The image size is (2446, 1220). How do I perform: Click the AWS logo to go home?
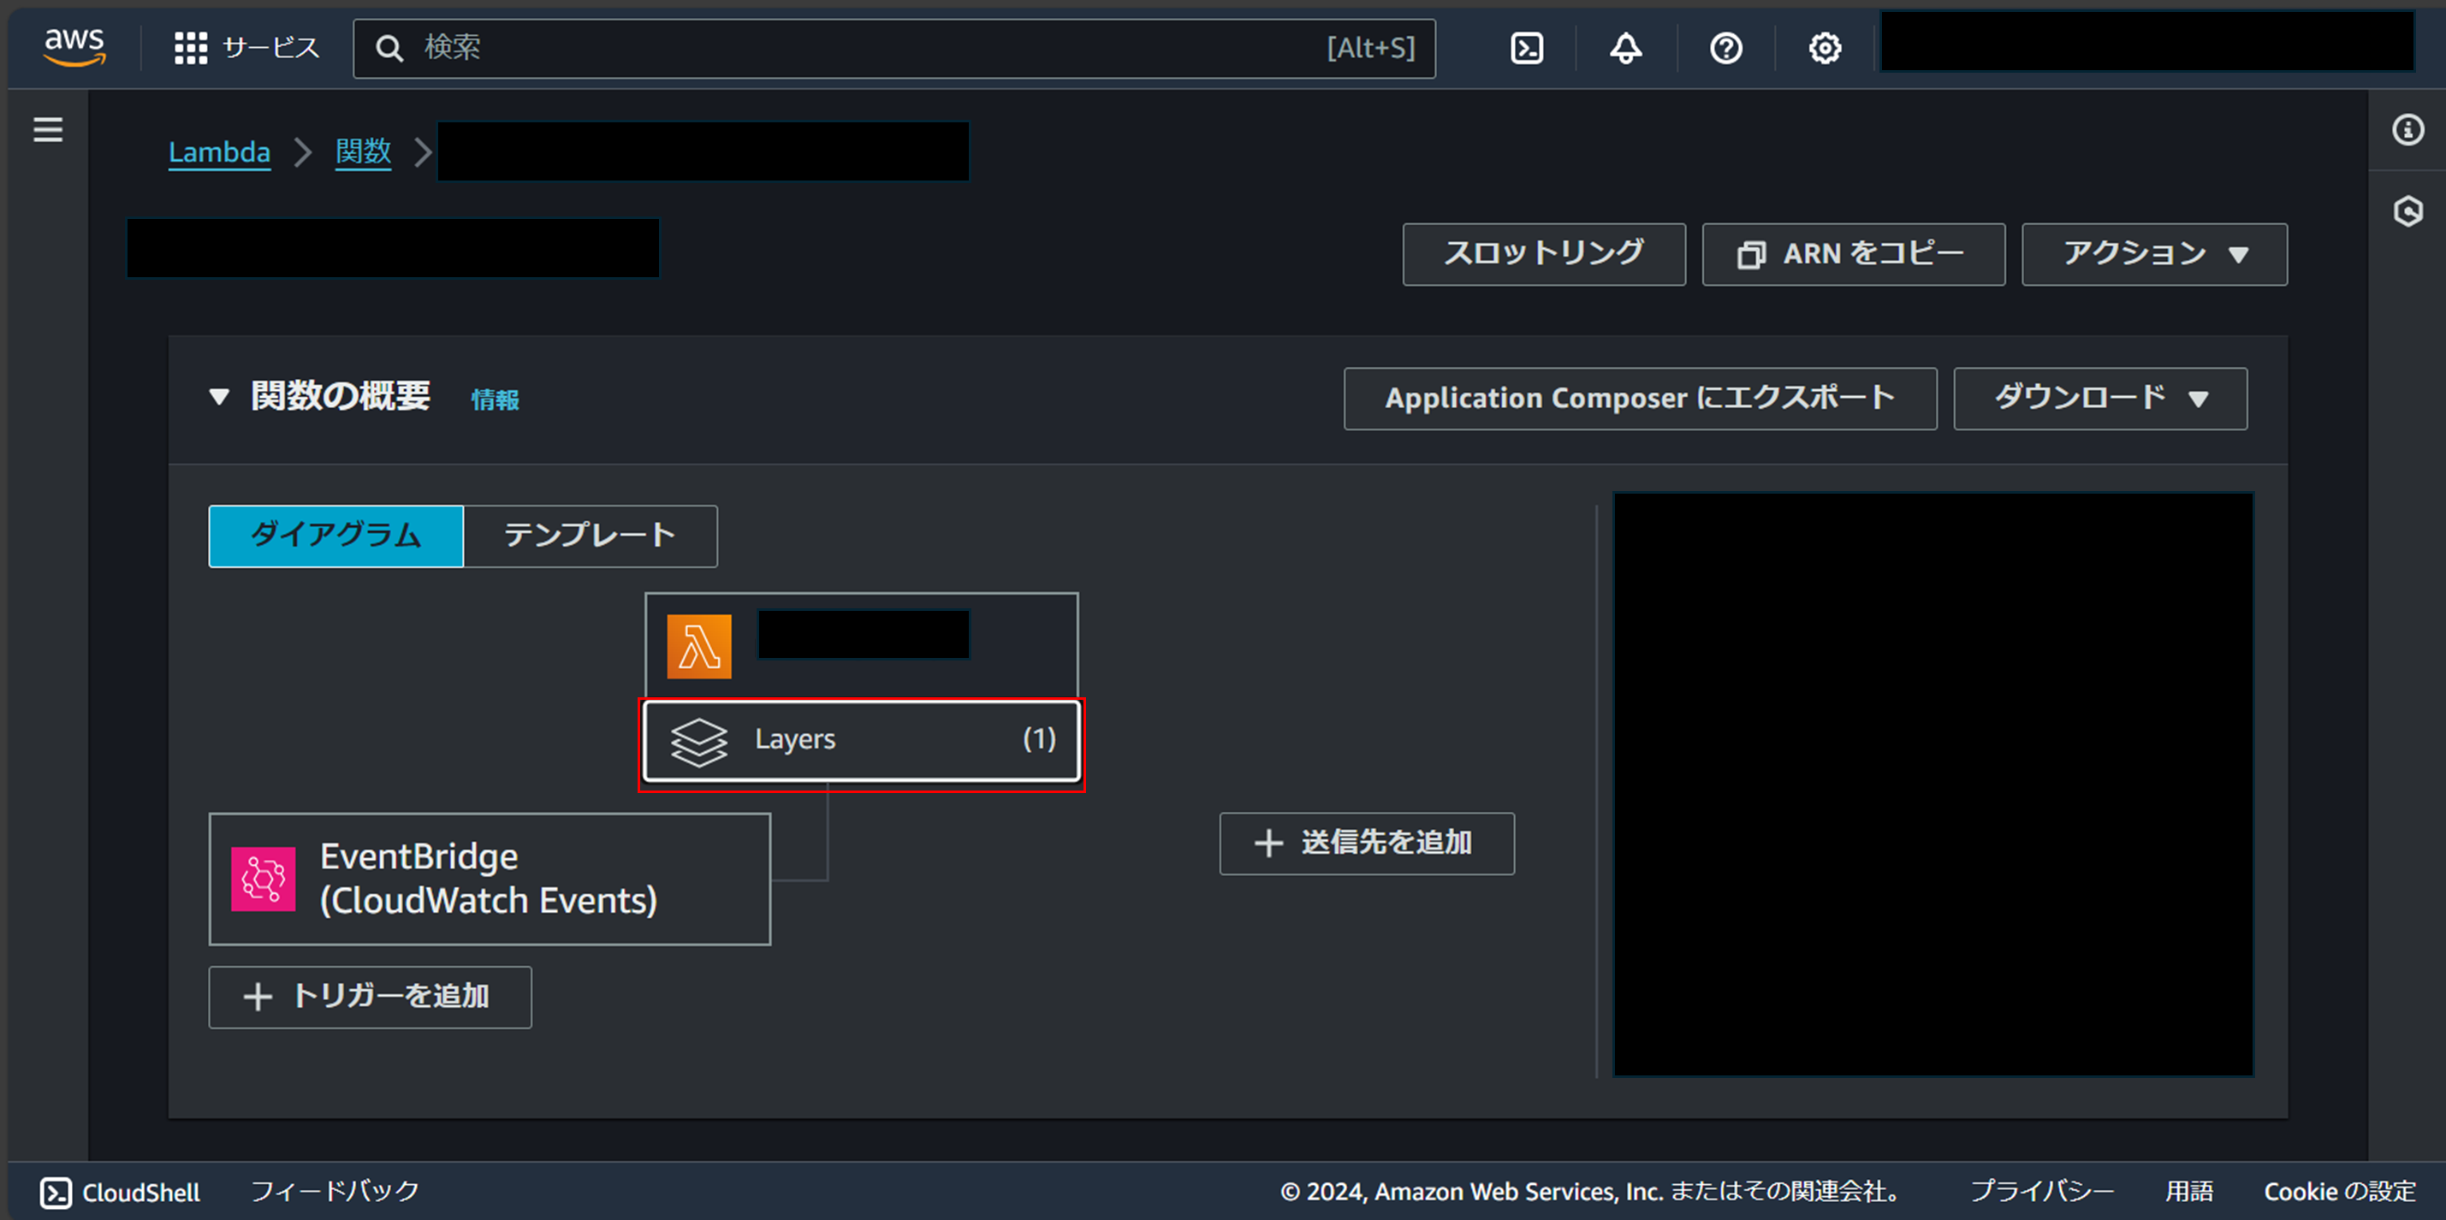[x=74, y=47]
